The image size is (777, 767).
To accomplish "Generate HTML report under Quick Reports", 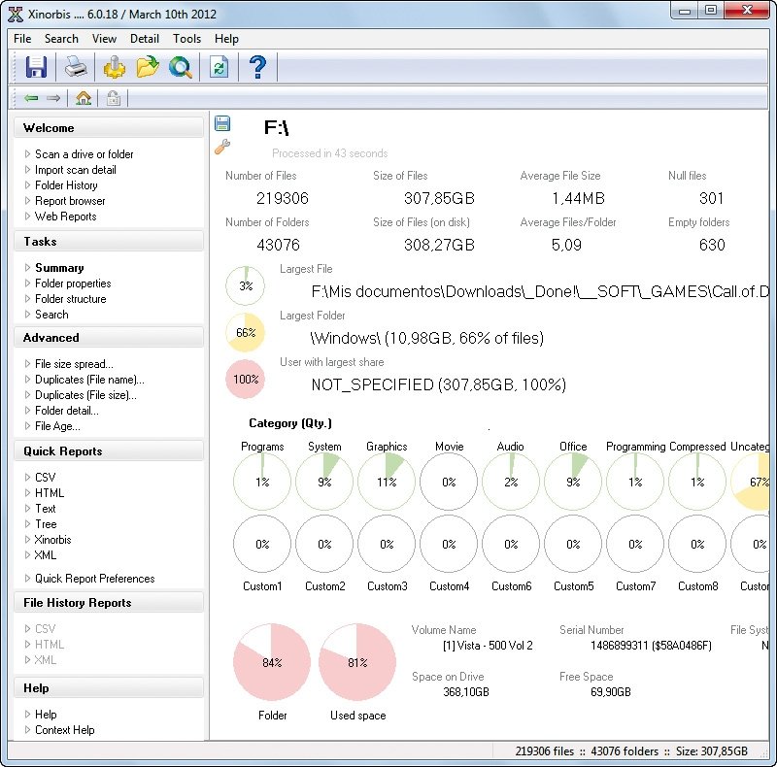I will (50, 493).
